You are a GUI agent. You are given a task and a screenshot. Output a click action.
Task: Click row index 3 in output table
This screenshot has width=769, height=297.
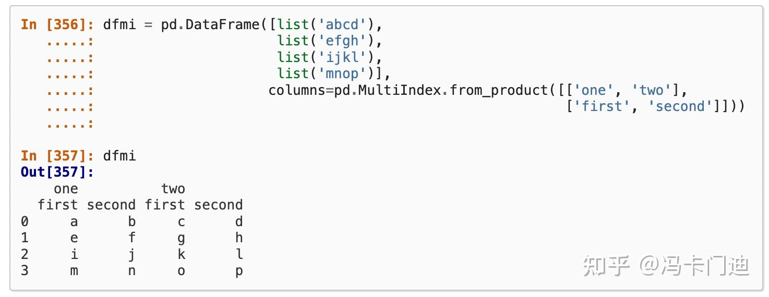[x=25, y=271]
